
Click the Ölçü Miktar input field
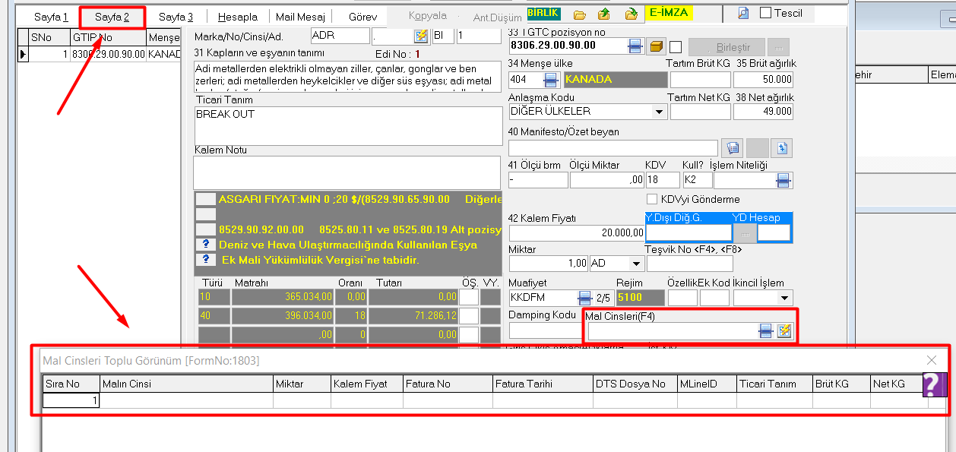pos(606,180)
